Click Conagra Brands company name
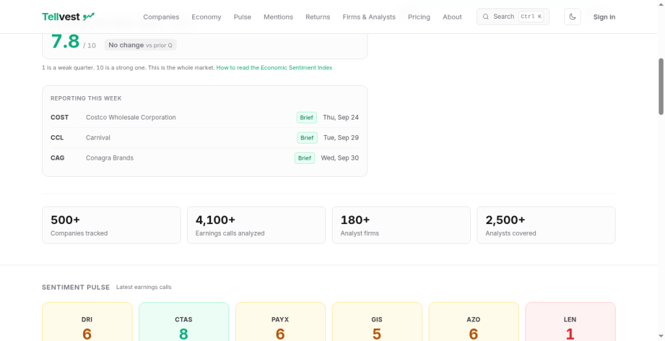665x341 pixels. click(x=109, y=158)
